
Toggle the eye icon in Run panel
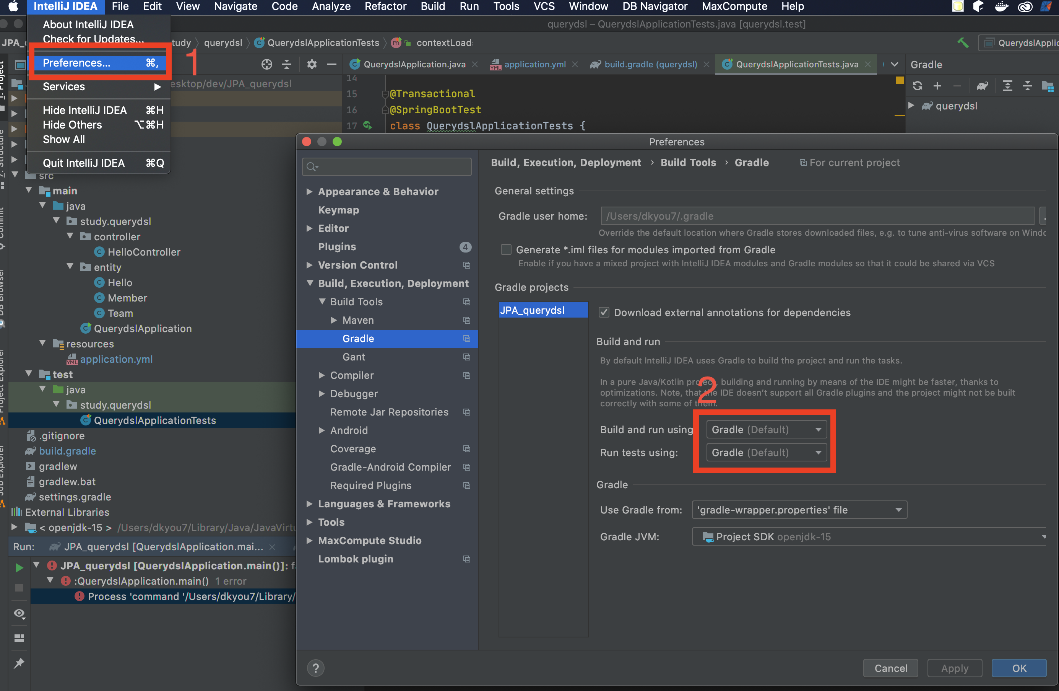tap(19, 614)
